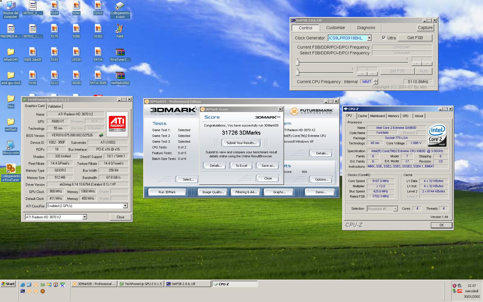483x302 pixels.
Task: Click Run 3DMark button
Action: click(167, 192)
